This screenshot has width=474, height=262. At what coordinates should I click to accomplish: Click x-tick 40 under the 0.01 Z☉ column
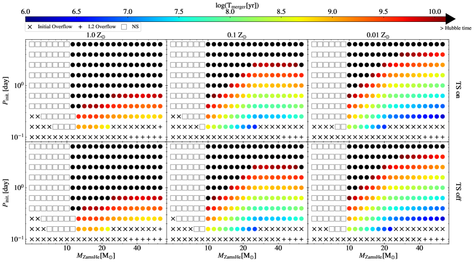point(419,248)
